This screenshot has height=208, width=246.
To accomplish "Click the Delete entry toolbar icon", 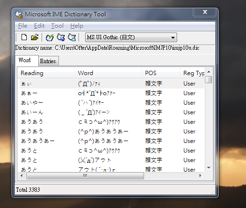I will click(x=72, y=37).
